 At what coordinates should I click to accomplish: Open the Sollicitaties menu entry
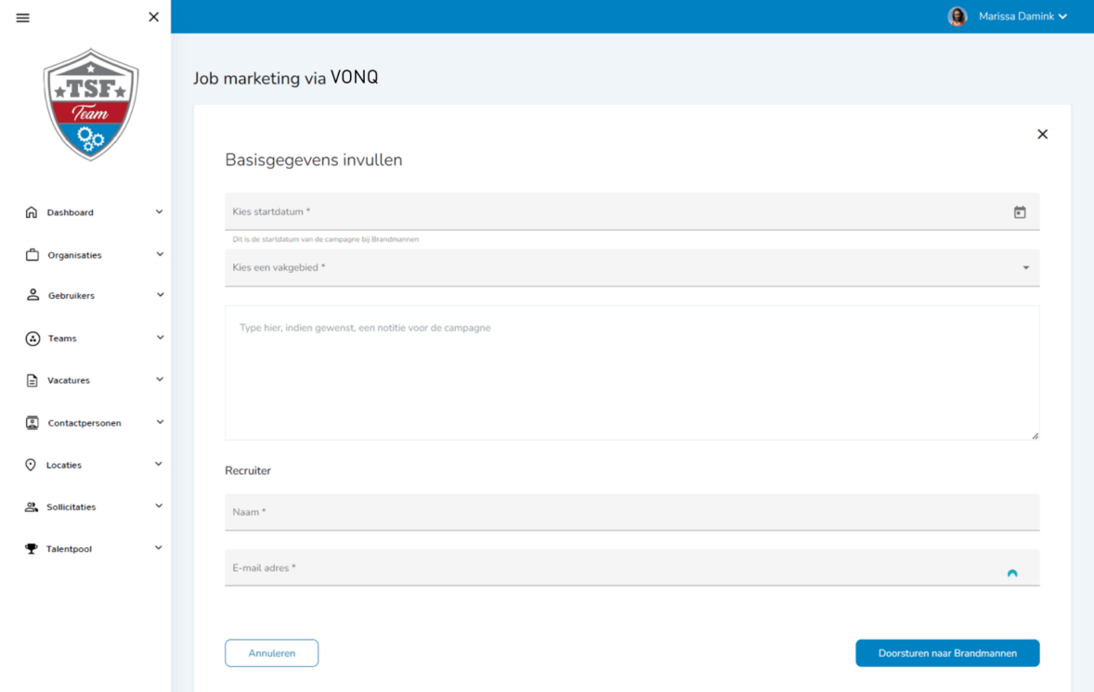pyautogui.click(x=72, y=506)
